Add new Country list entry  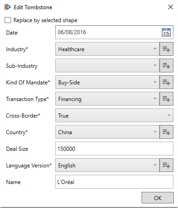point(166,132)
